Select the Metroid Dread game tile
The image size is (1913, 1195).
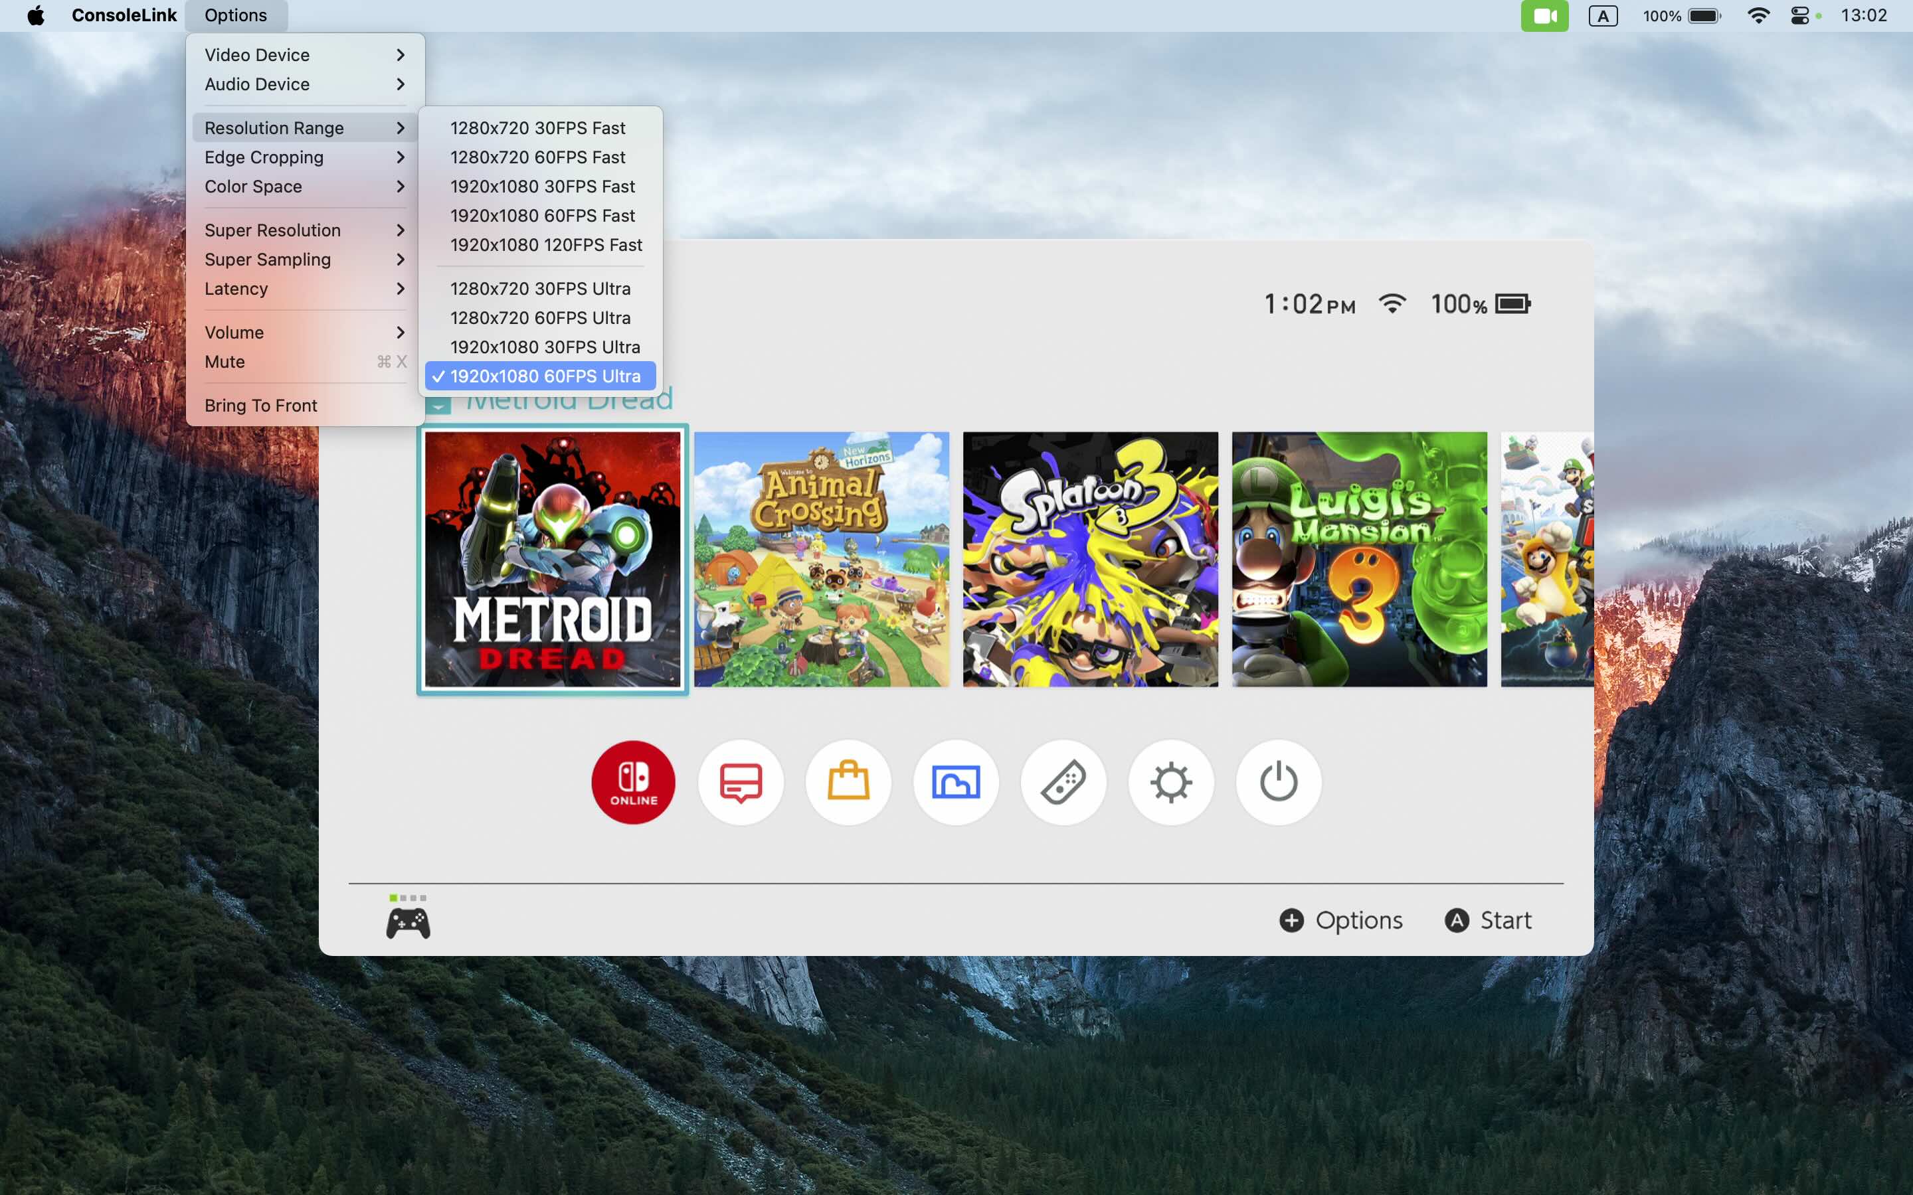coord(553,559)
